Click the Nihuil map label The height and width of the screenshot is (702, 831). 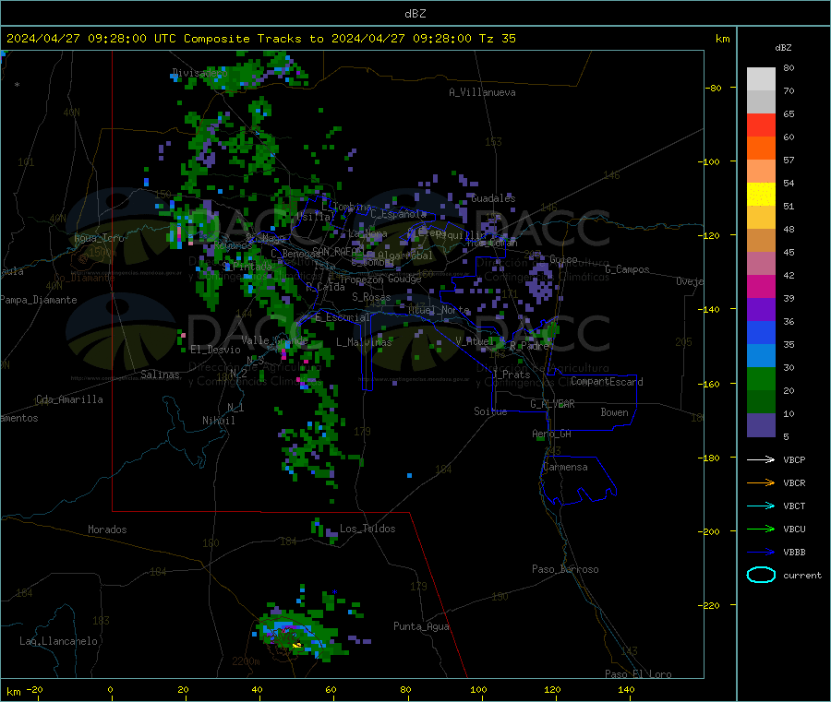click(219, 421)
